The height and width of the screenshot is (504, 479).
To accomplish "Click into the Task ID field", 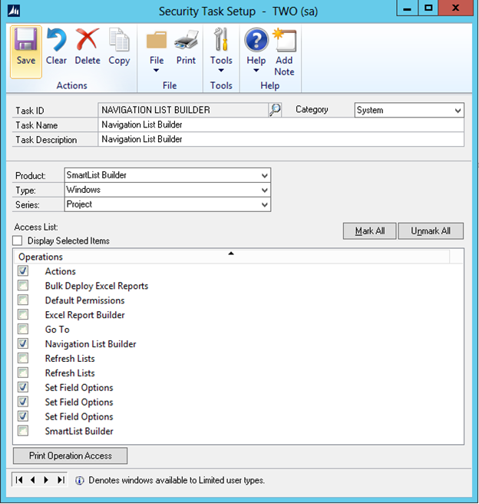I will [183, 110].
